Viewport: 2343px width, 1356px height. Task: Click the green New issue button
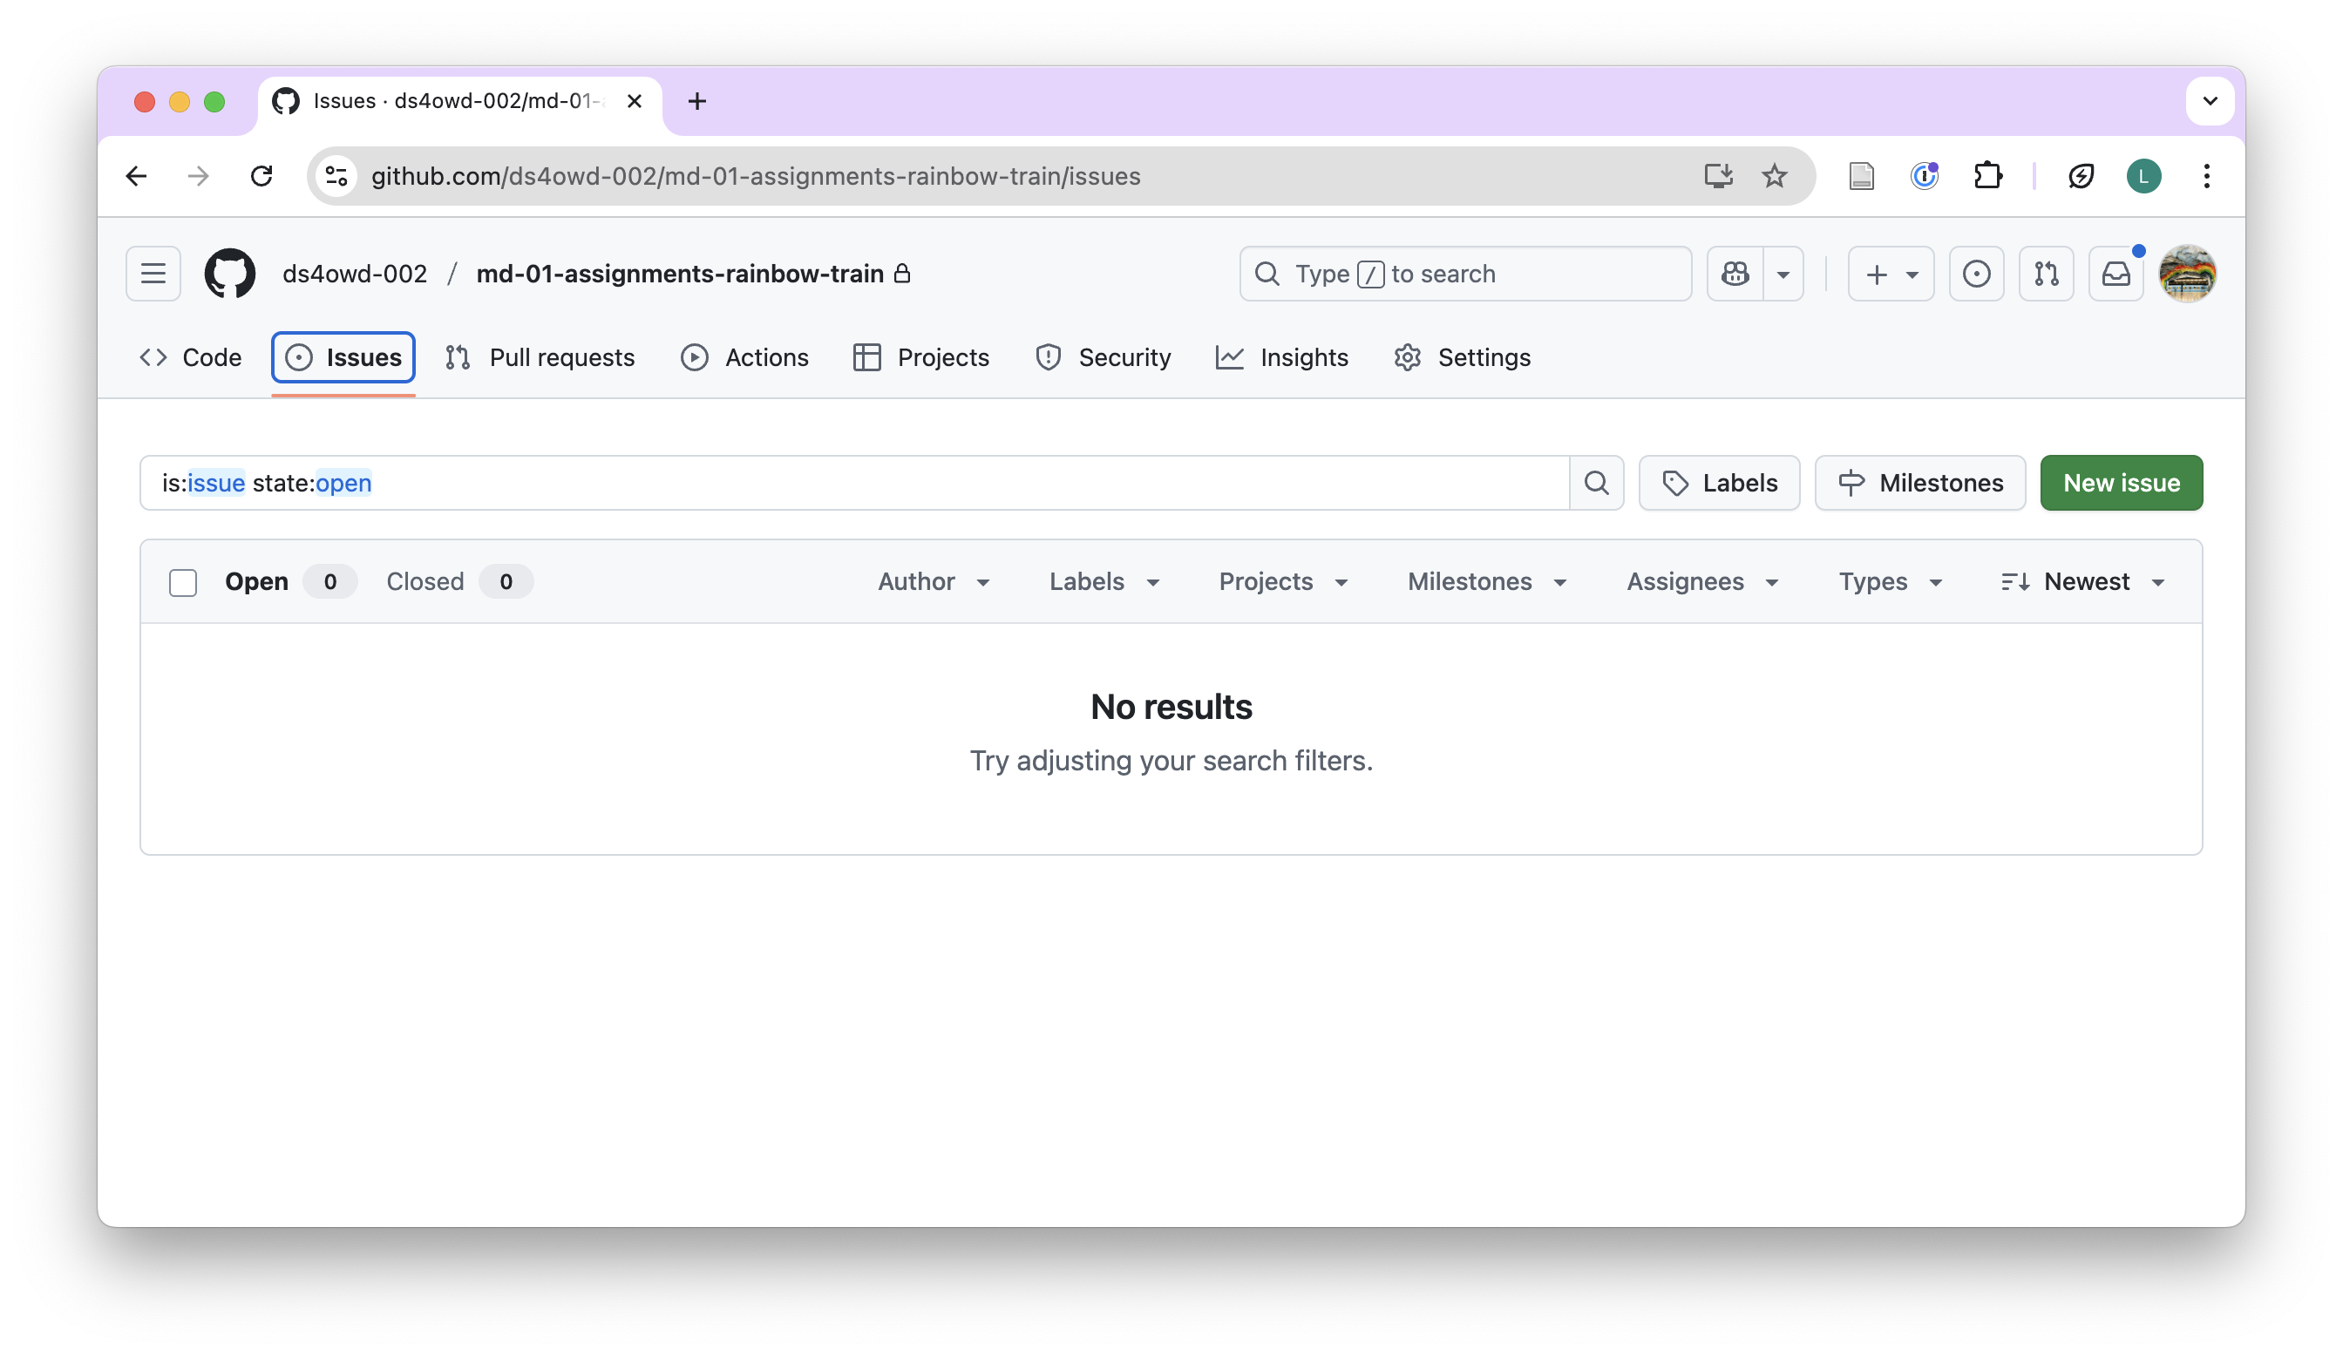[x=2121, y=483]
